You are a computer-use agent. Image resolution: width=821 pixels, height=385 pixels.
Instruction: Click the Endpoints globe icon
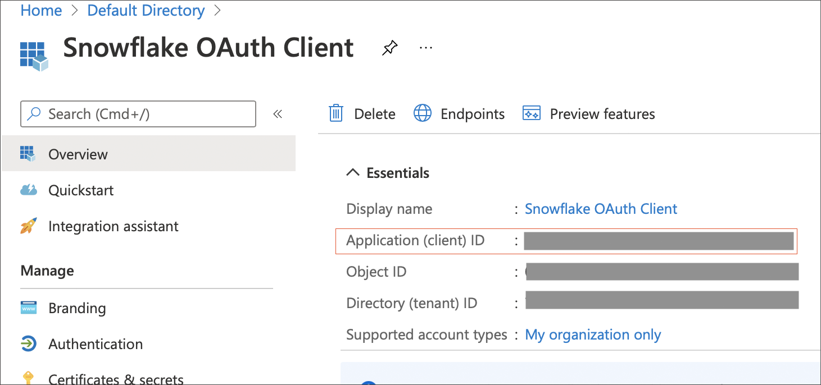(x=422, y=113)
